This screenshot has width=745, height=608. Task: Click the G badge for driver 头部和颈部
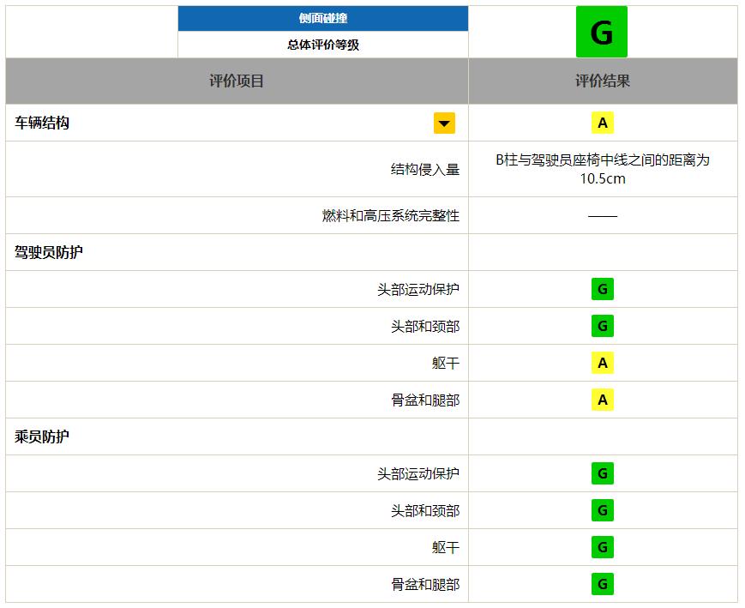(x=603, y=326)
